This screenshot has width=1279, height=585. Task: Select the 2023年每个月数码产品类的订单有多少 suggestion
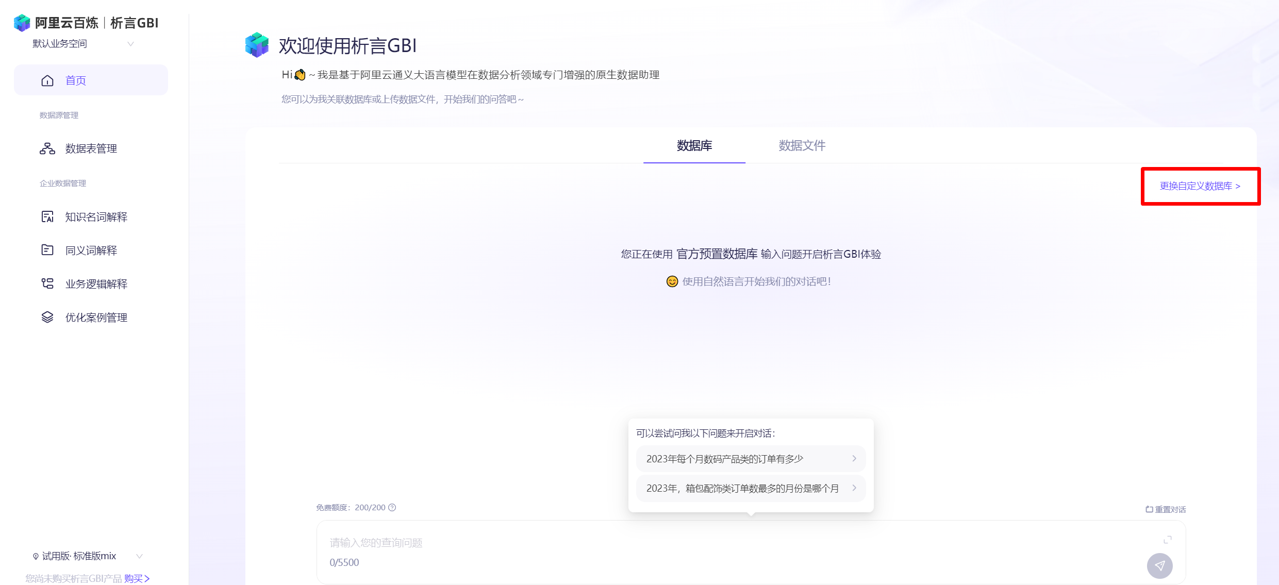tap(750, 459)
